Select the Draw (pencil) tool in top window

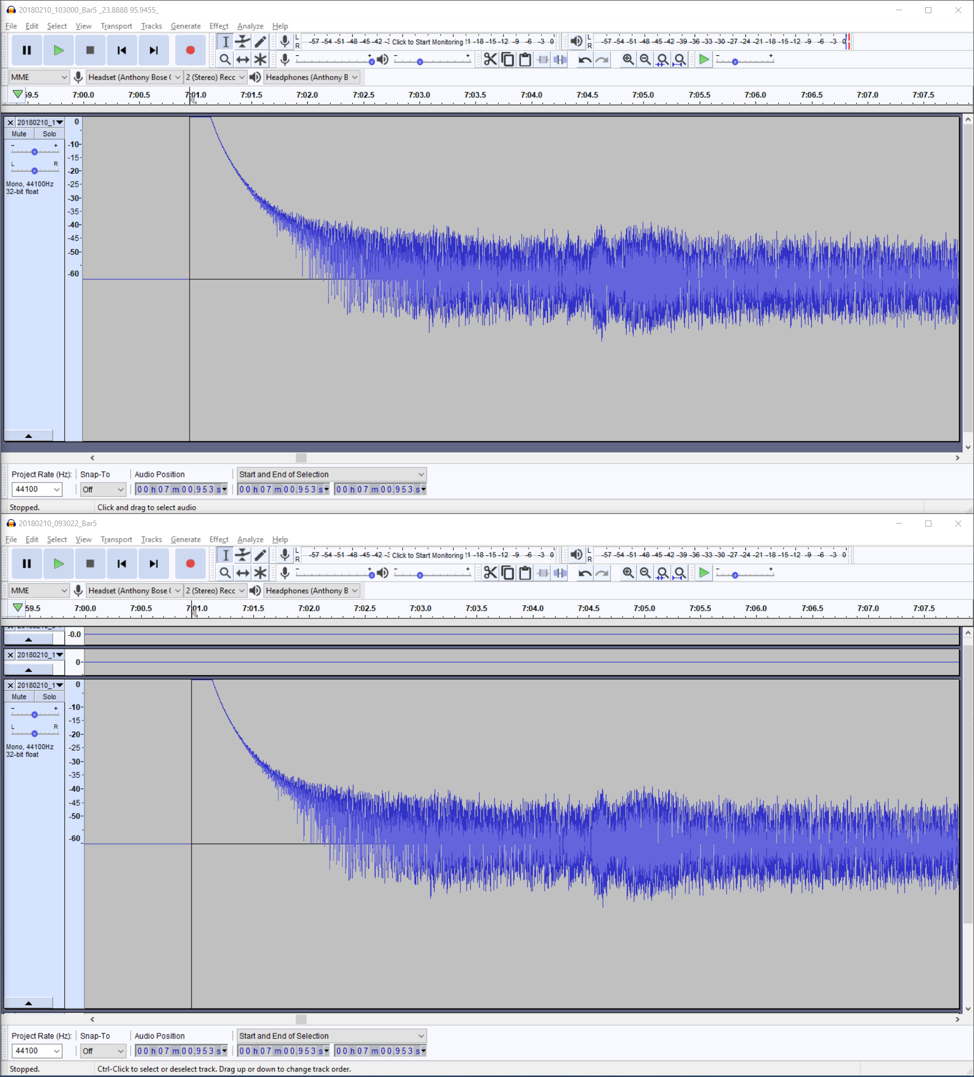click(x=260, y=42)
